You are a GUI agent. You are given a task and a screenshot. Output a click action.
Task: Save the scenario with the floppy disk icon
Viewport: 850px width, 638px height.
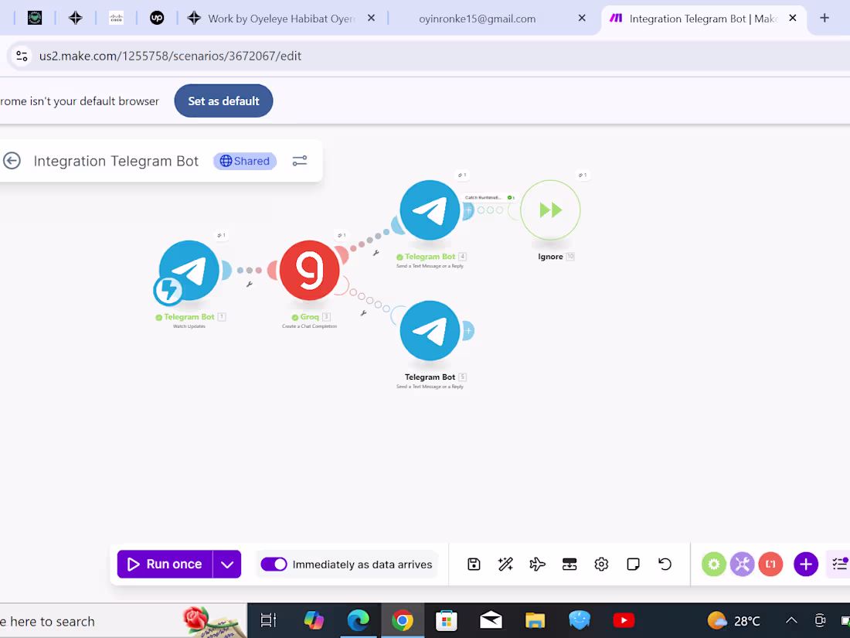(x=474, y=564)
